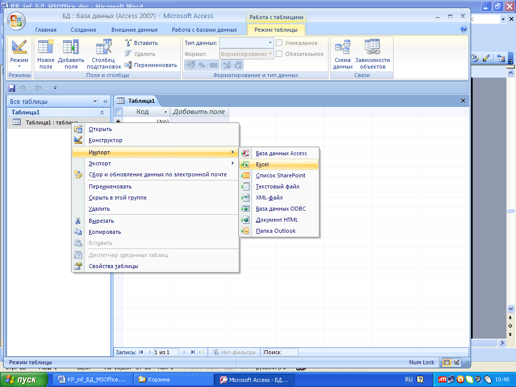Click the decrease decimals button
516x387 pixels.
[238, 65]
